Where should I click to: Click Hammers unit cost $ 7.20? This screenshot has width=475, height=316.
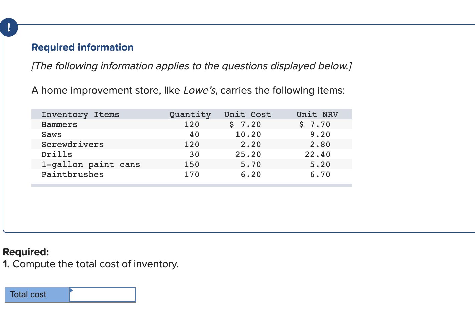(245, 124)
